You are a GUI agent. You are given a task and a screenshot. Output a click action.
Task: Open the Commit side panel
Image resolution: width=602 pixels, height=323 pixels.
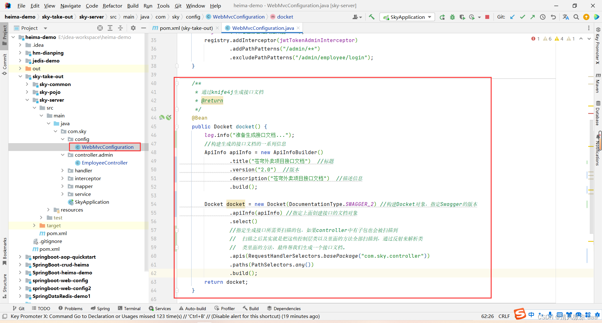[5, 64]
